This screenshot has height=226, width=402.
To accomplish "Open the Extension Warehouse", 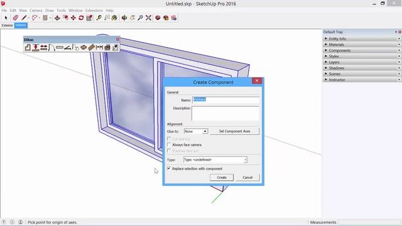I will click(x=166, y=18).
